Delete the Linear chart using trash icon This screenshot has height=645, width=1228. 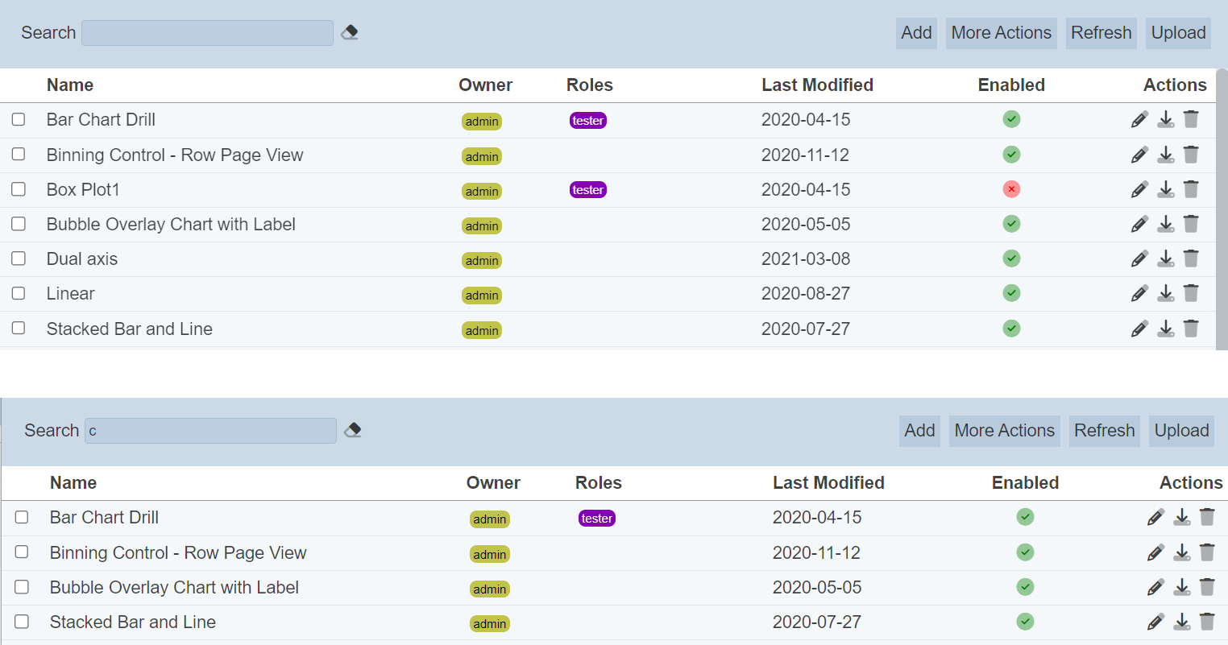(x=1191, y=294)
